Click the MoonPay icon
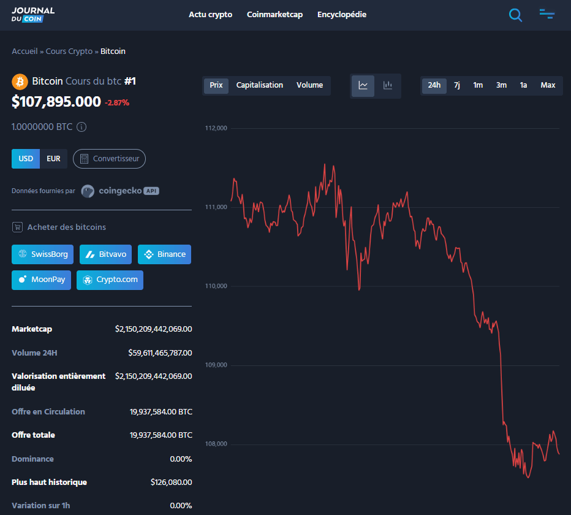 [22, 280]
